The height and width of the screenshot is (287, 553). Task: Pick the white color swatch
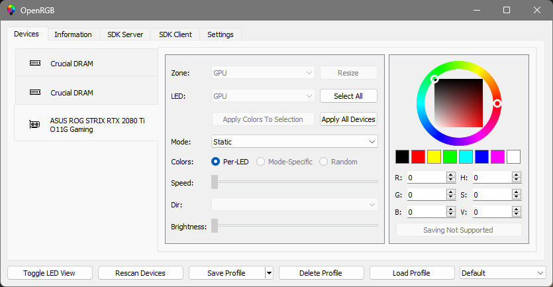click(513, 156)
